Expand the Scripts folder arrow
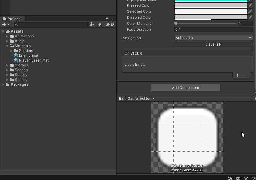Screen dimensions: 256x180 (7, 75)
